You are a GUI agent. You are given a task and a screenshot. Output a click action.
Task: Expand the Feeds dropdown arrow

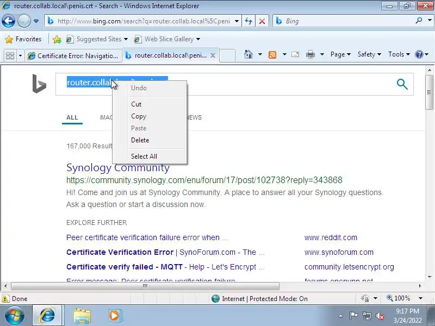point(284,54)
